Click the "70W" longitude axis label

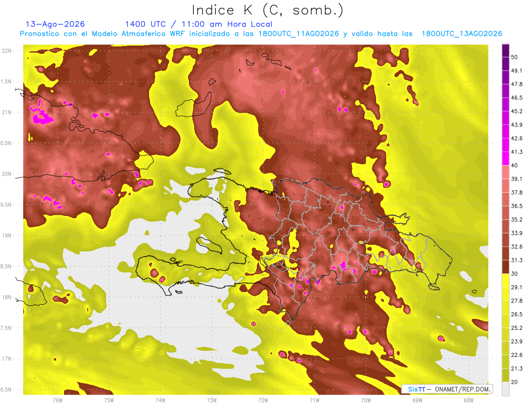click(x=366, y=400)
